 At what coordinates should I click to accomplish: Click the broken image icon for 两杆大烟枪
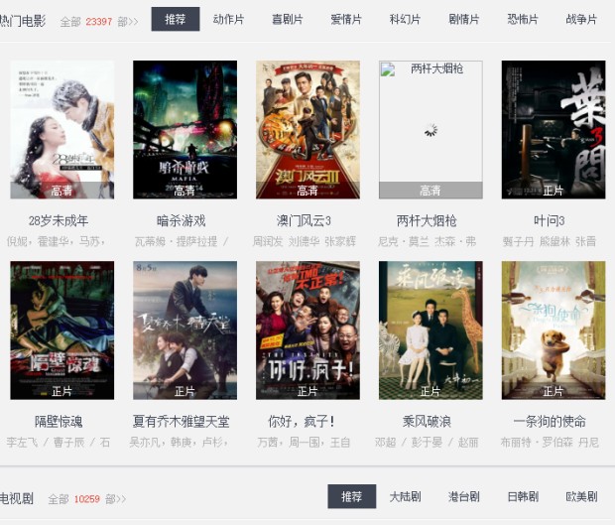tap(388, 69)
